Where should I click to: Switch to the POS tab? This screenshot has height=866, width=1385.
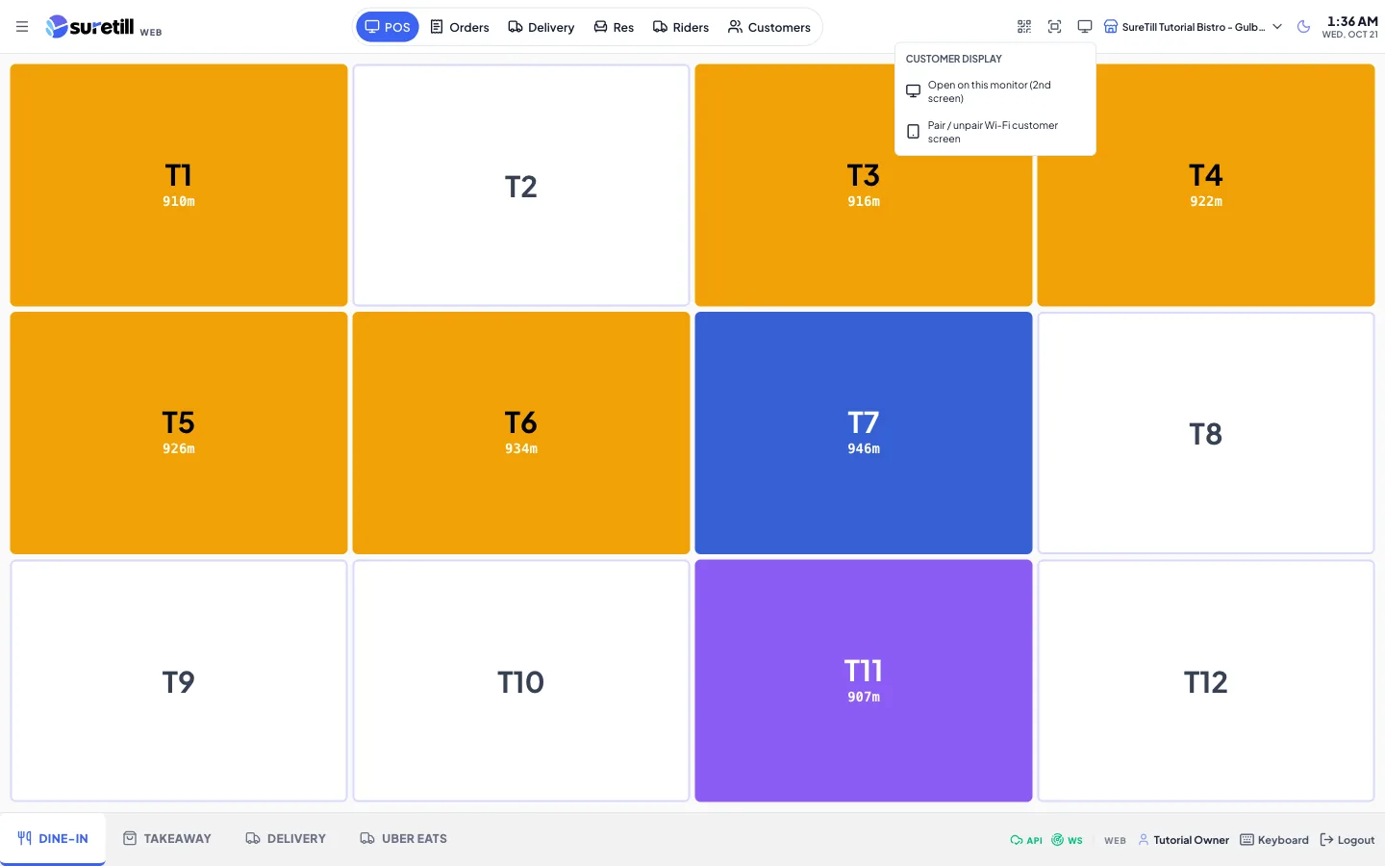tap(388, 27)
